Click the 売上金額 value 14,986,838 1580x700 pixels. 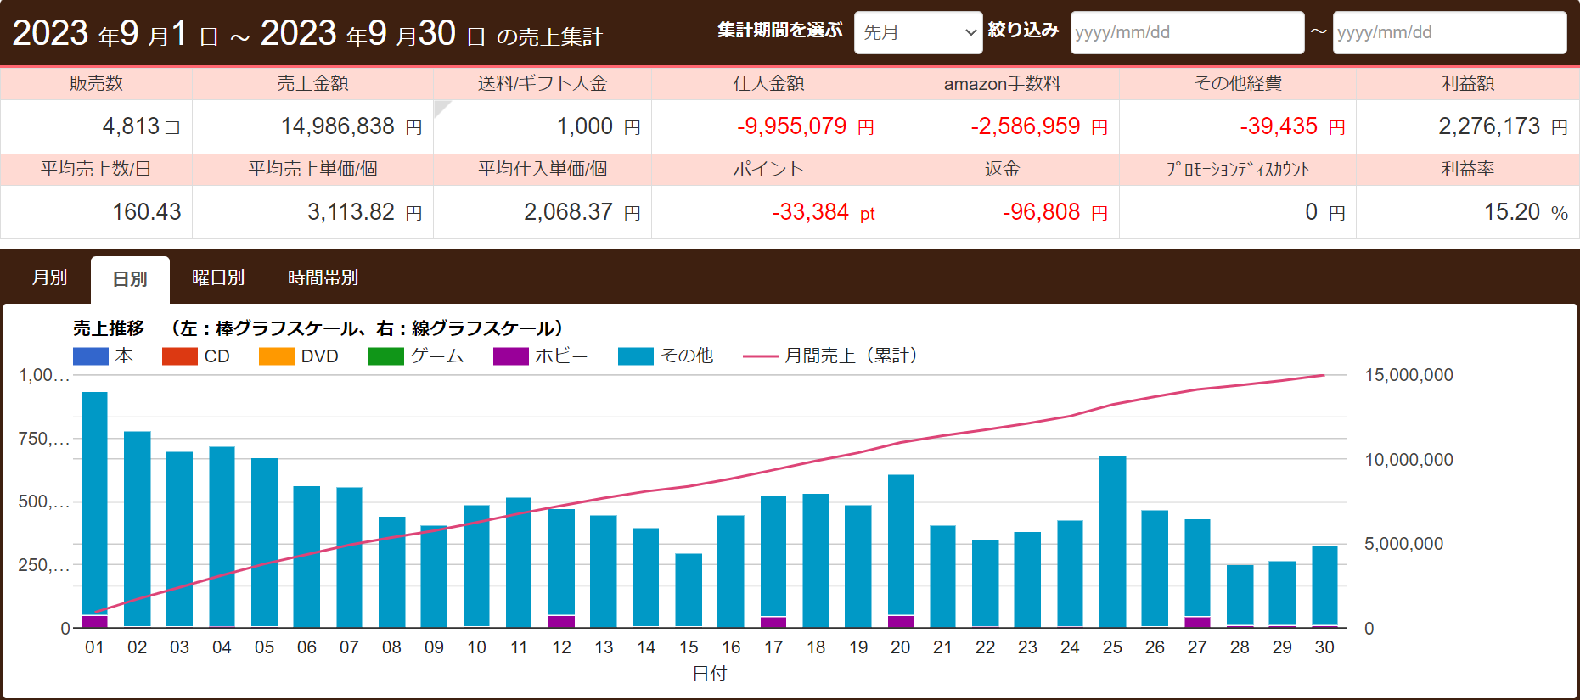(338, 126)
